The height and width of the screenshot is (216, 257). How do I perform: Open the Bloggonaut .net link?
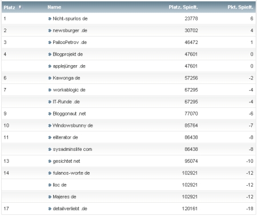click(69, 114)
